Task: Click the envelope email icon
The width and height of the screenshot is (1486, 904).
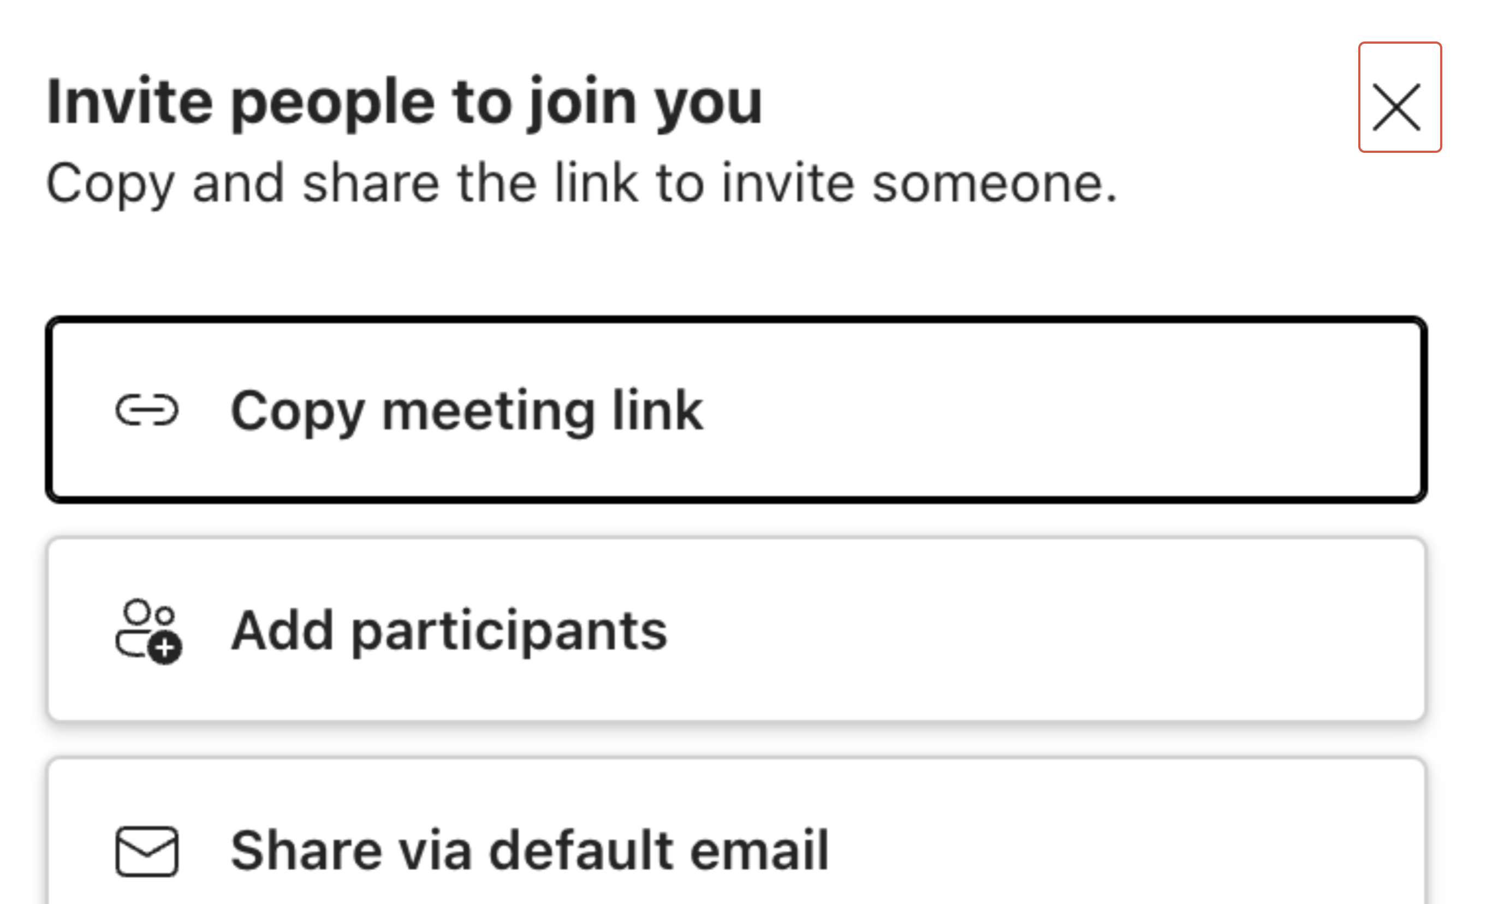Action: (147, 851)
